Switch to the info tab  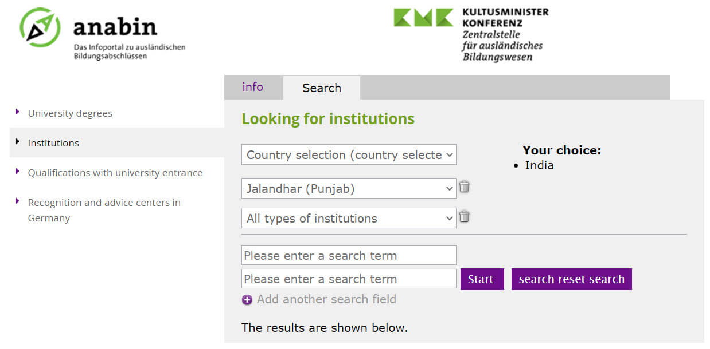pos(253,87)
